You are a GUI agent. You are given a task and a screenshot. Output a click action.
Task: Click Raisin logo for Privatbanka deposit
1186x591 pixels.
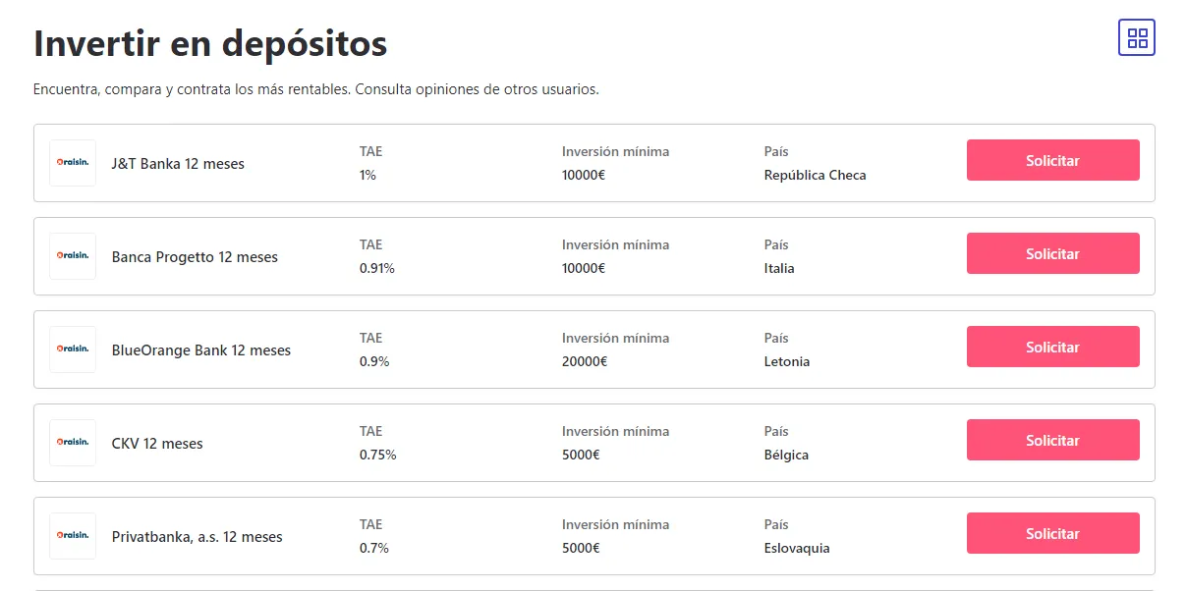pos(73,536)
